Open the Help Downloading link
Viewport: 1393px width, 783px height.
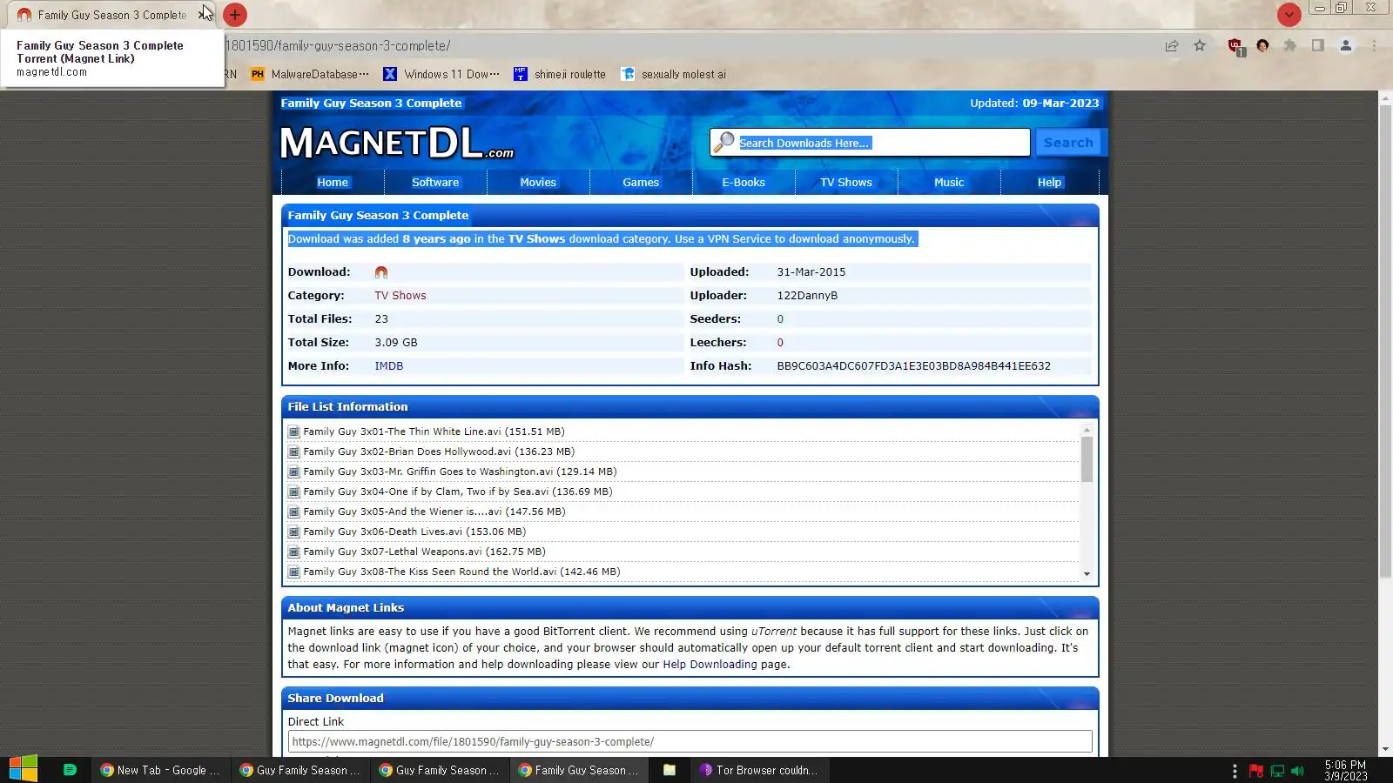tap(710, 665)
